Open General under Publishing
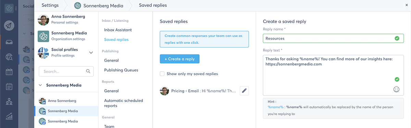 point(111,60)
